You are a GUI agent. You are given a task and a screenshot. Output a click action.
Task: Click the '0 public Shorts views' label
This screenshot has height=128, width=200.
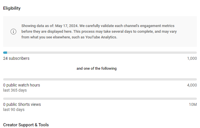click(x=22, y=104)
